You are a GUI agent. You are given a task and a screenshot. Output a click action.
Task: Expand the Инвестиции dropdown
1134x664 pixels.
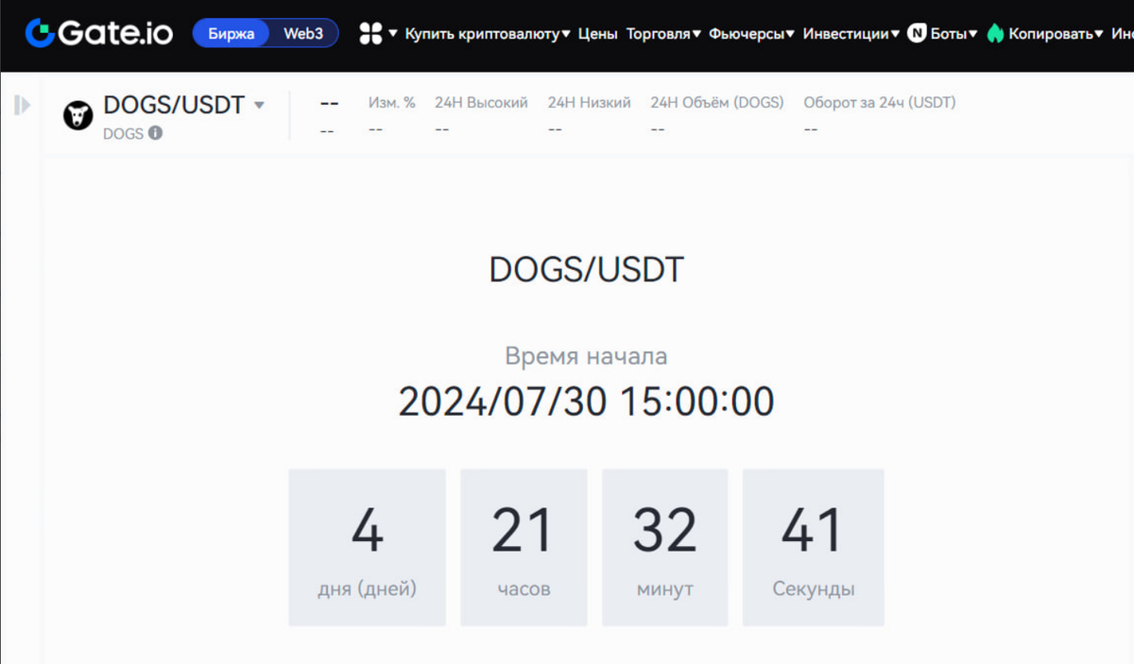tap(849, 33)
